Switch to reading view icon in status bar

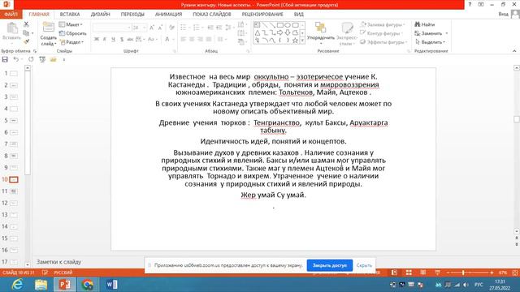click(x=422, y=273)
